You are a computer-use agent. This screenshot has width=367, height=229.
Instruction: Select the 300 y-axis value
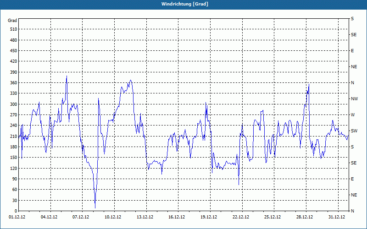pyautogui.click(x=14, y=104)
